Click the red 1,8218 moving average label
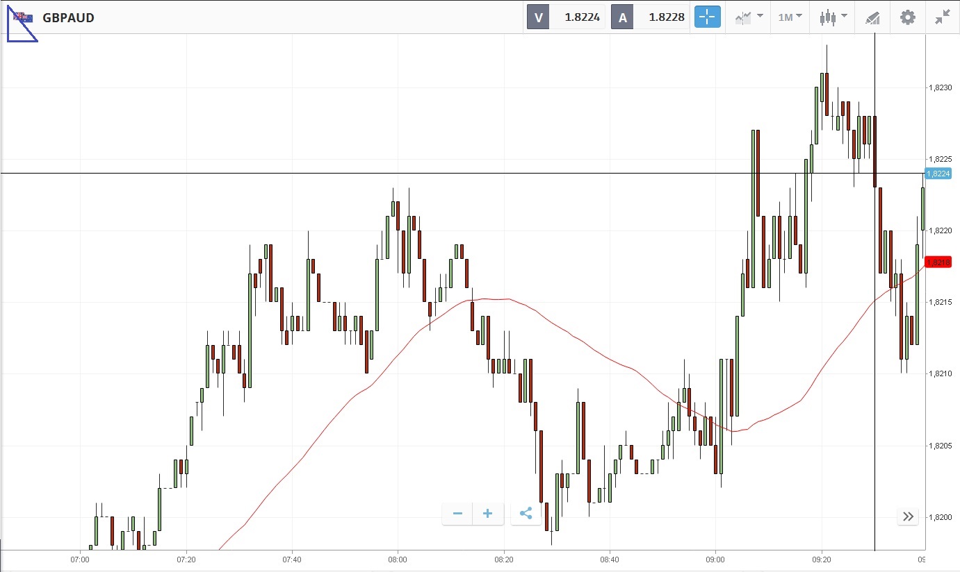The height and width of the screenshot is (572, 960). pos(938,262)
